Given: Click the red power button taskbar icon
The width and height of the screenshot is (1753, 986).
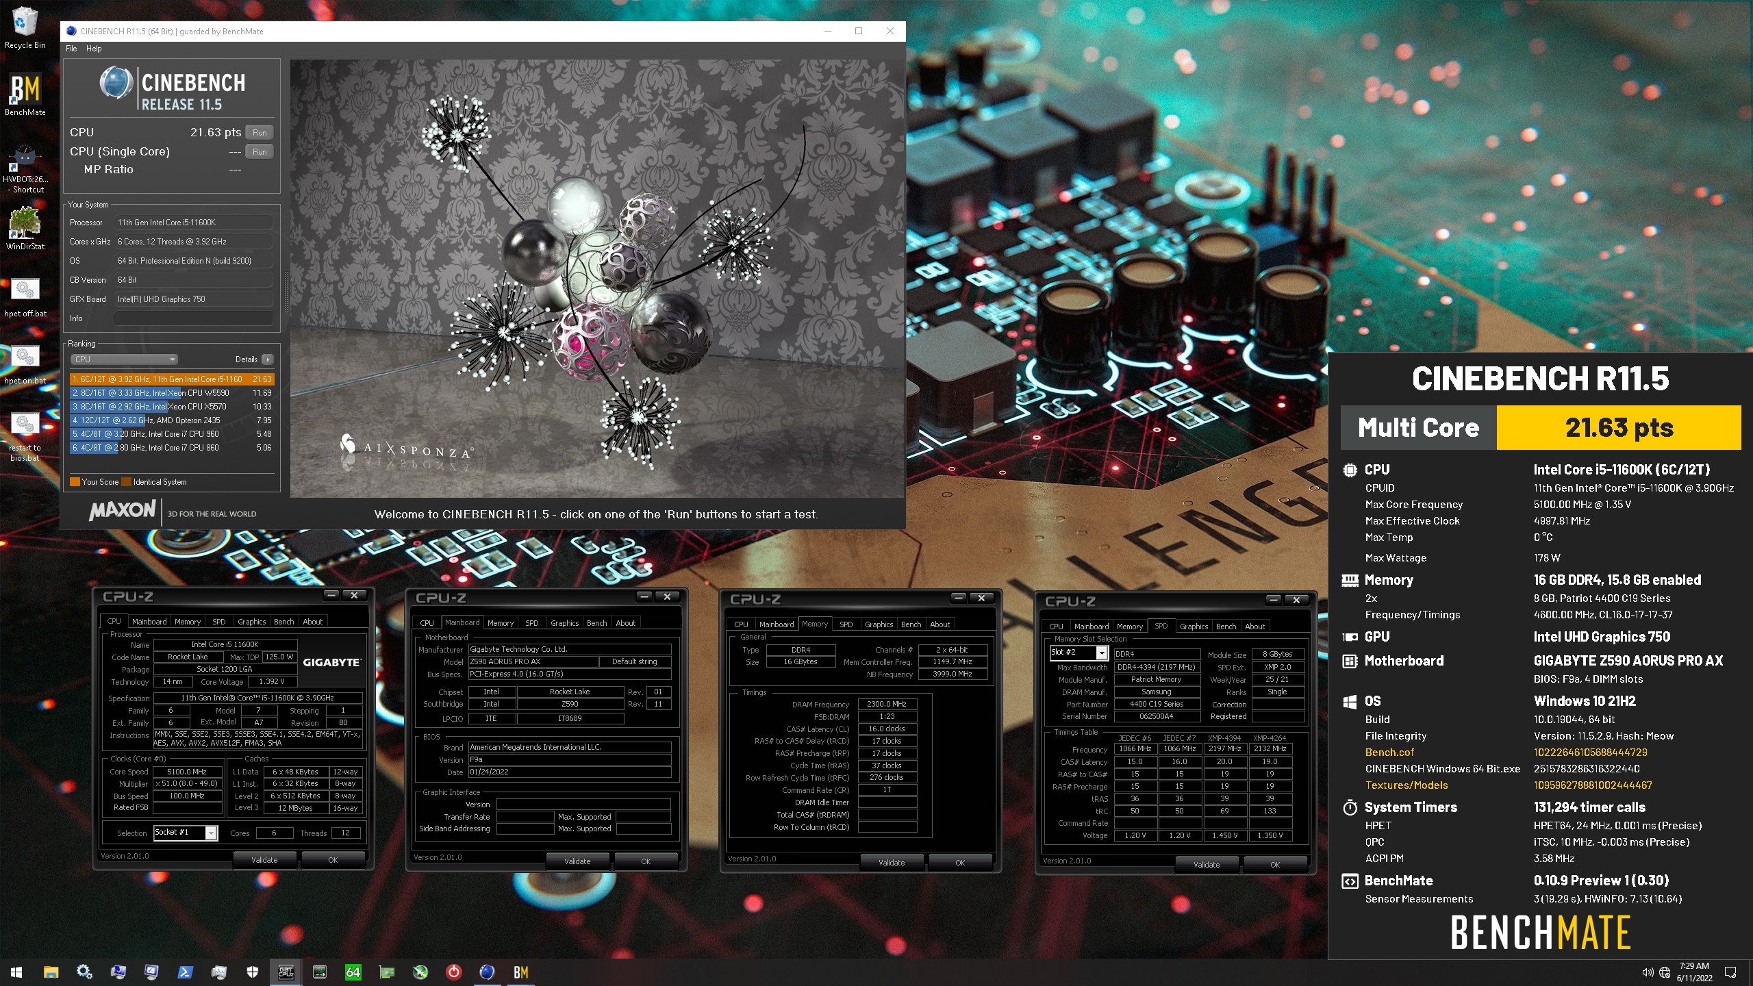Looking at the screenshot, I should [453, 972].
